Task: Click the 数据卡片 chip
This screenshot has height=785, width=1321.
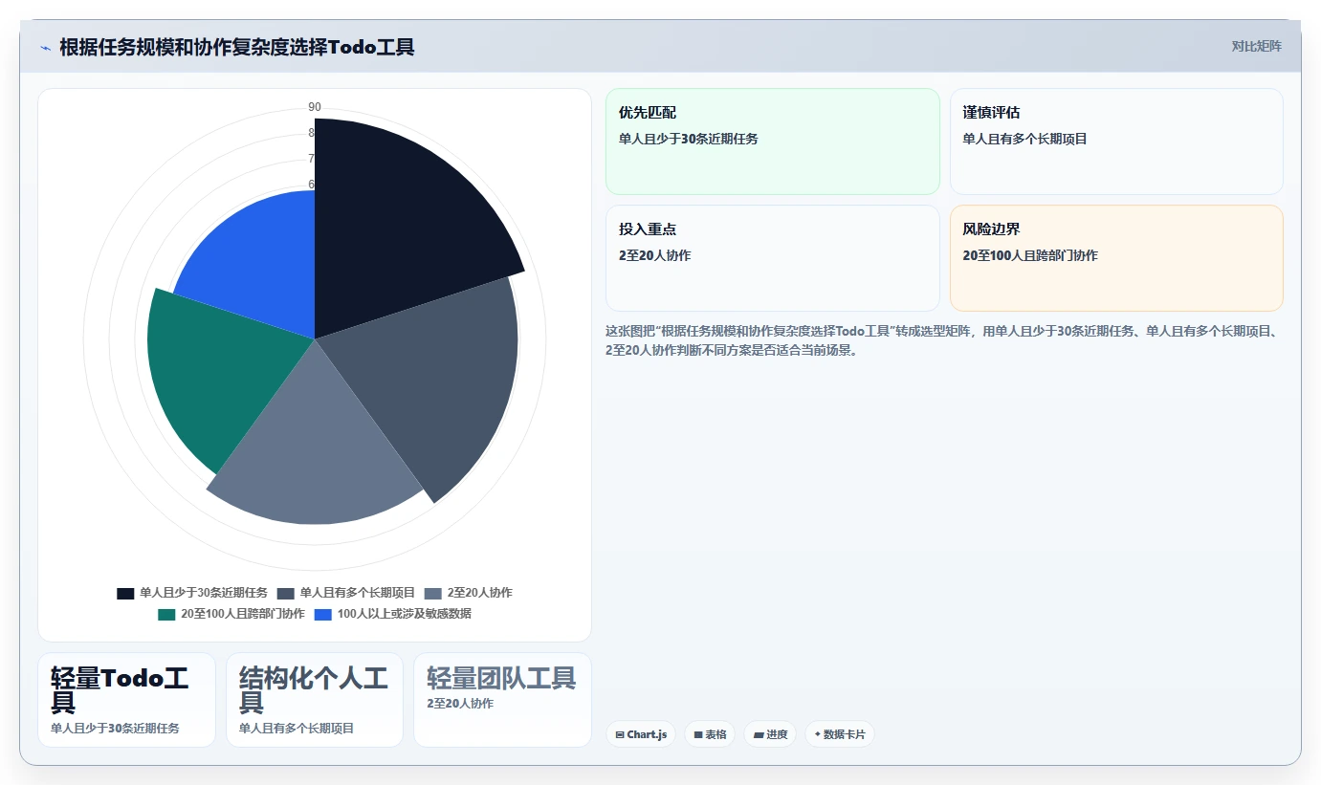Action: click(840, 734)
